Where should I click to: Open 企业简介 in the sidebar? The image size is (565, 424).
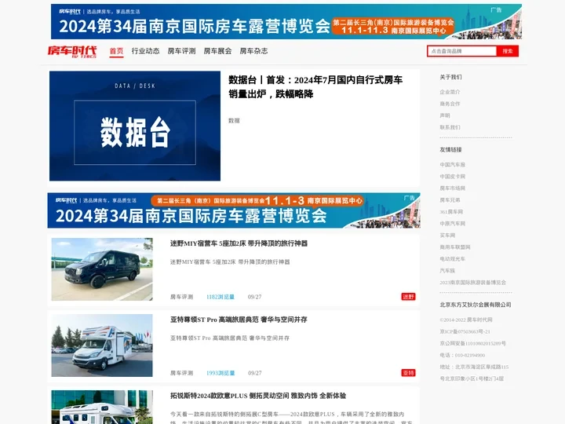[x=450, y=92]
